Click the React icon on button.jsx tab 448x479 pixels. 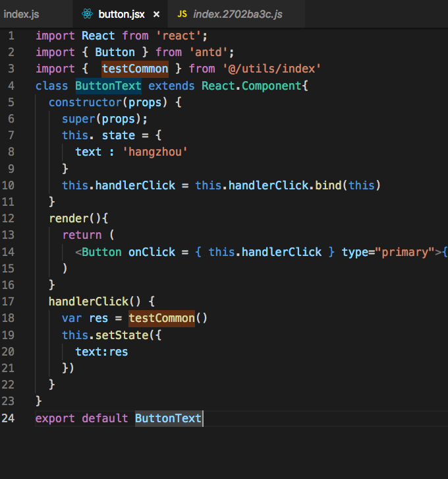tap(86, 14)
